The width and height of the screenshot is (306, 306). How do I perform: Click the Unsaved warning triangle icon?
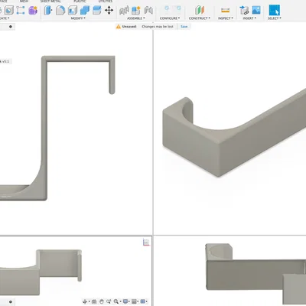pos(119,27)
